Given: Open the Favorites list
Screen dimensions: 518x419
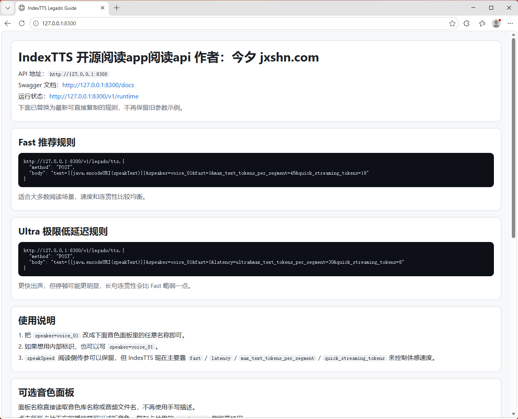Looking at the screenshot, I should point(482,23).
